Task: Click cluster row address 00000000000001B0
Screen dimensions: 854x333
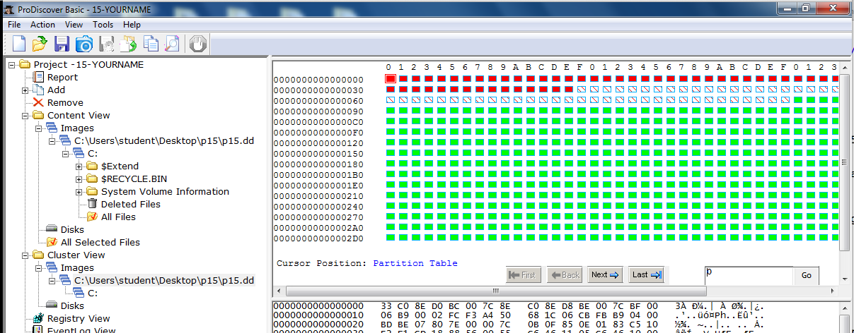Action: click(318, 175)
